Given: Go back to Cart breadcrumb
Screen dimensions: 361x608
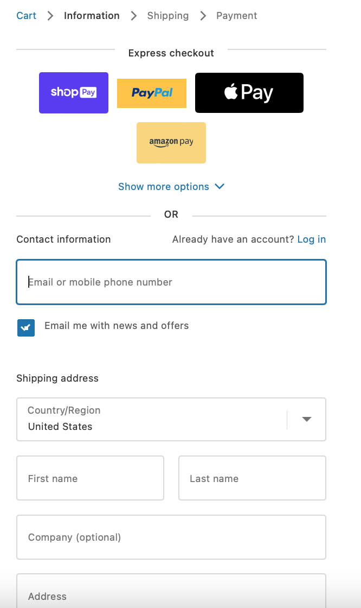Looking at the screenshot, I should (x=27, y=16).
